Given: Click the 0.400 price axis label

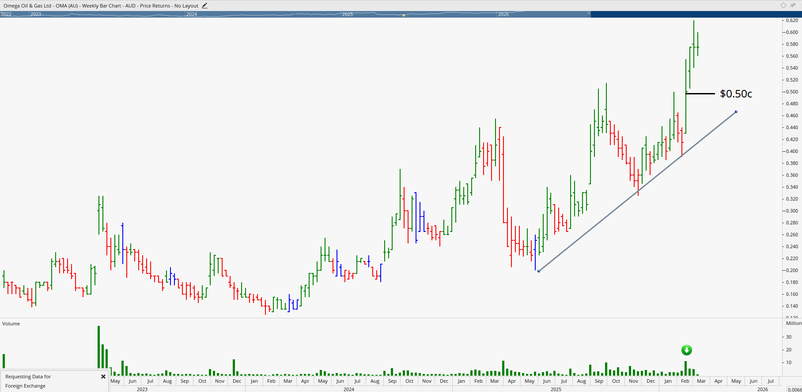Looking at the screenshot, I should [792, 151].
